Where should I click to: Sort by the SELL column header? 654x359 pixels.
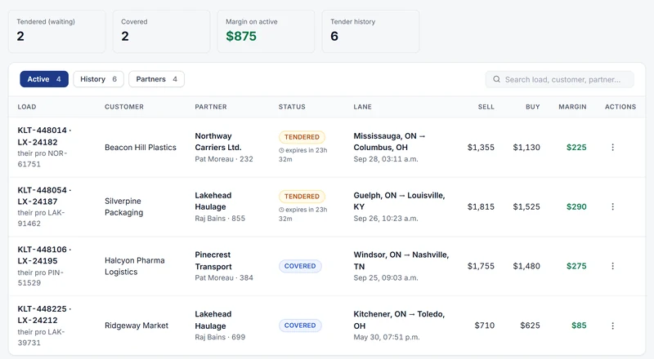click(486, 107)
